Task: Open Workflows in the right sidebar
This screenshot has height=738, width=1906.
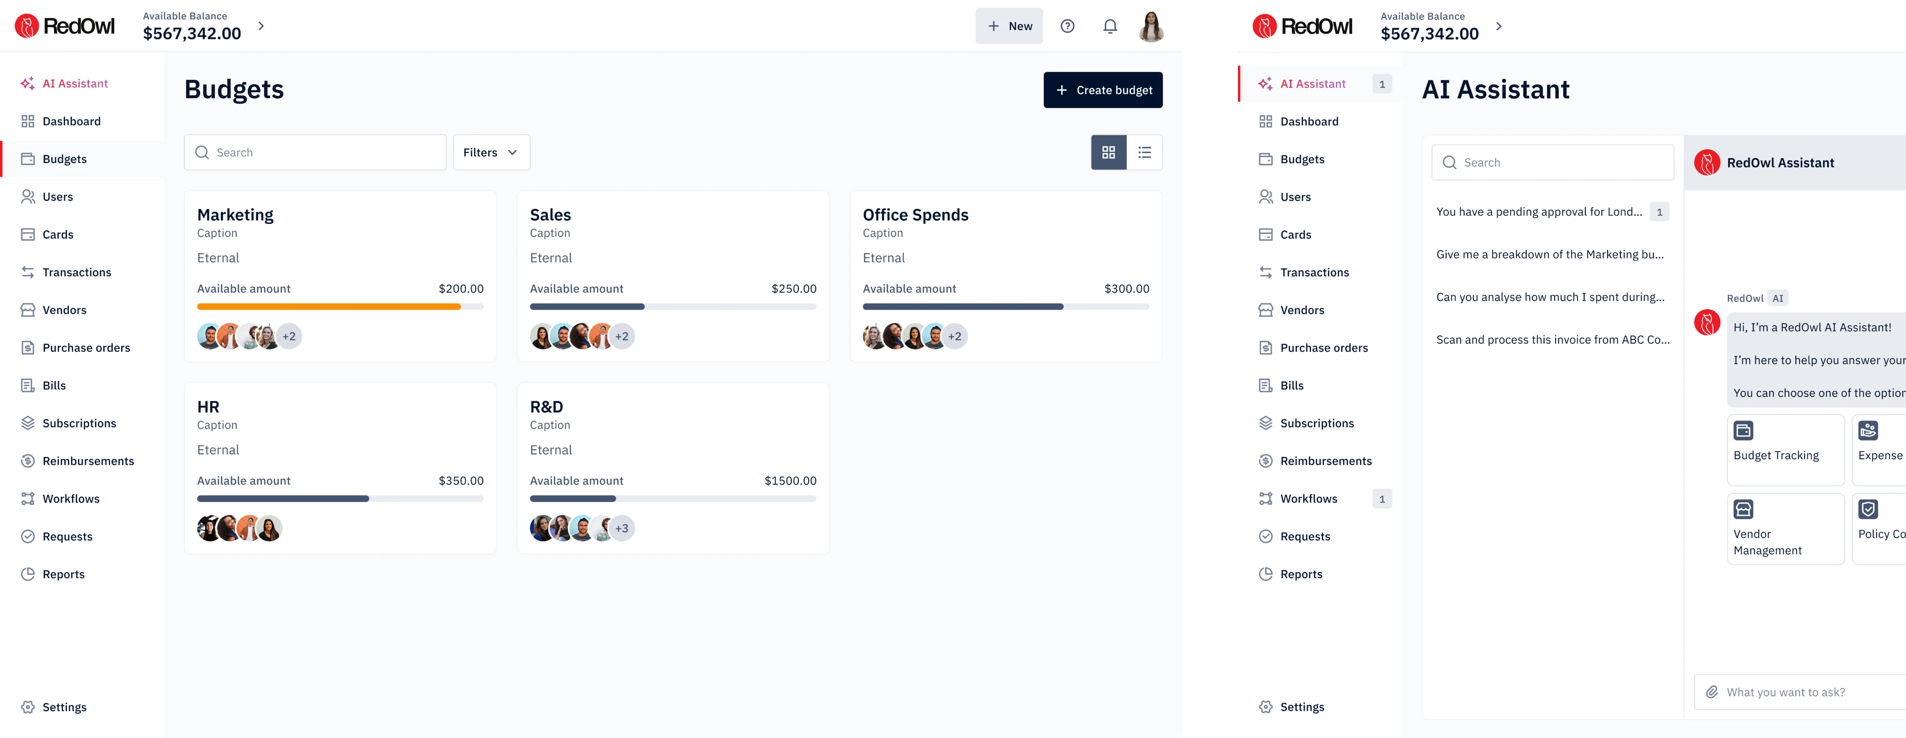Action: click(x=1308, y=498)
